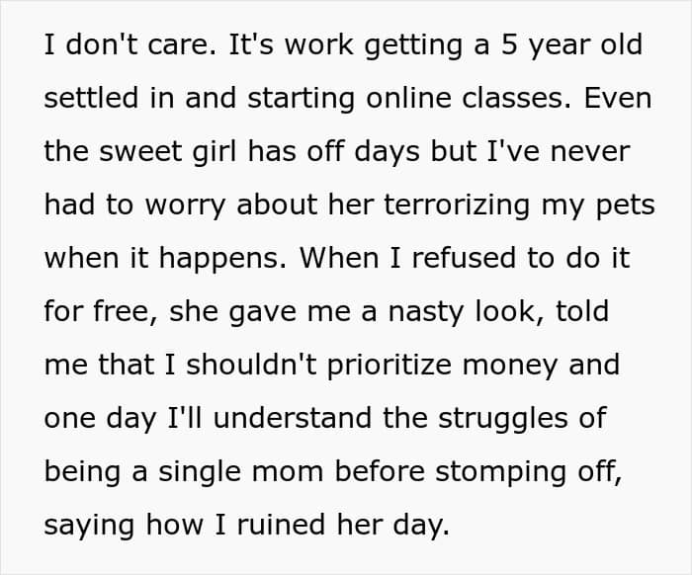The height and width of the screenshot is (575, 692).
Task: Click the word "settled" in the paragraph
Action: 91,98
